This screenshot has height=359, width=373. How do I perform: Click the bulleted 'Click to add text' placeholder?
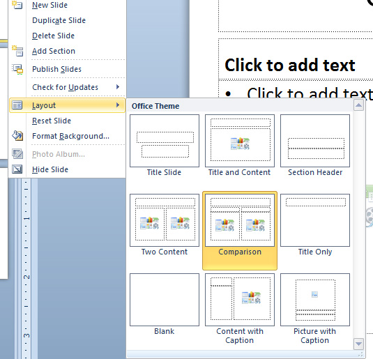[x=310, y=93]
